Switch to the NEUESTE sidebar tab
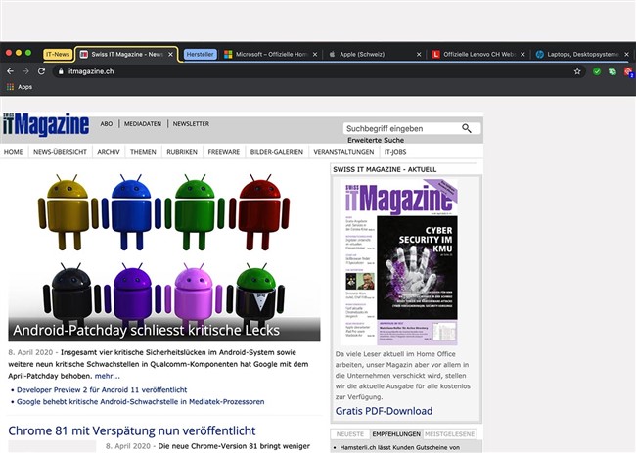This screenshot has width=636, height=453. tap(350, 434)
